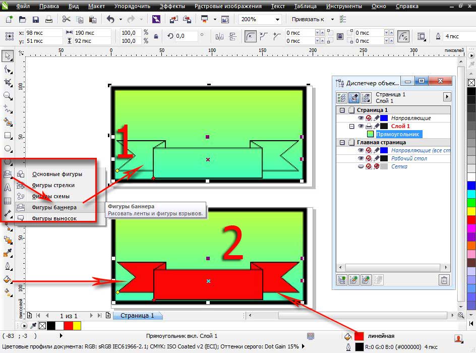Select the Text tool

pos(8,188)
